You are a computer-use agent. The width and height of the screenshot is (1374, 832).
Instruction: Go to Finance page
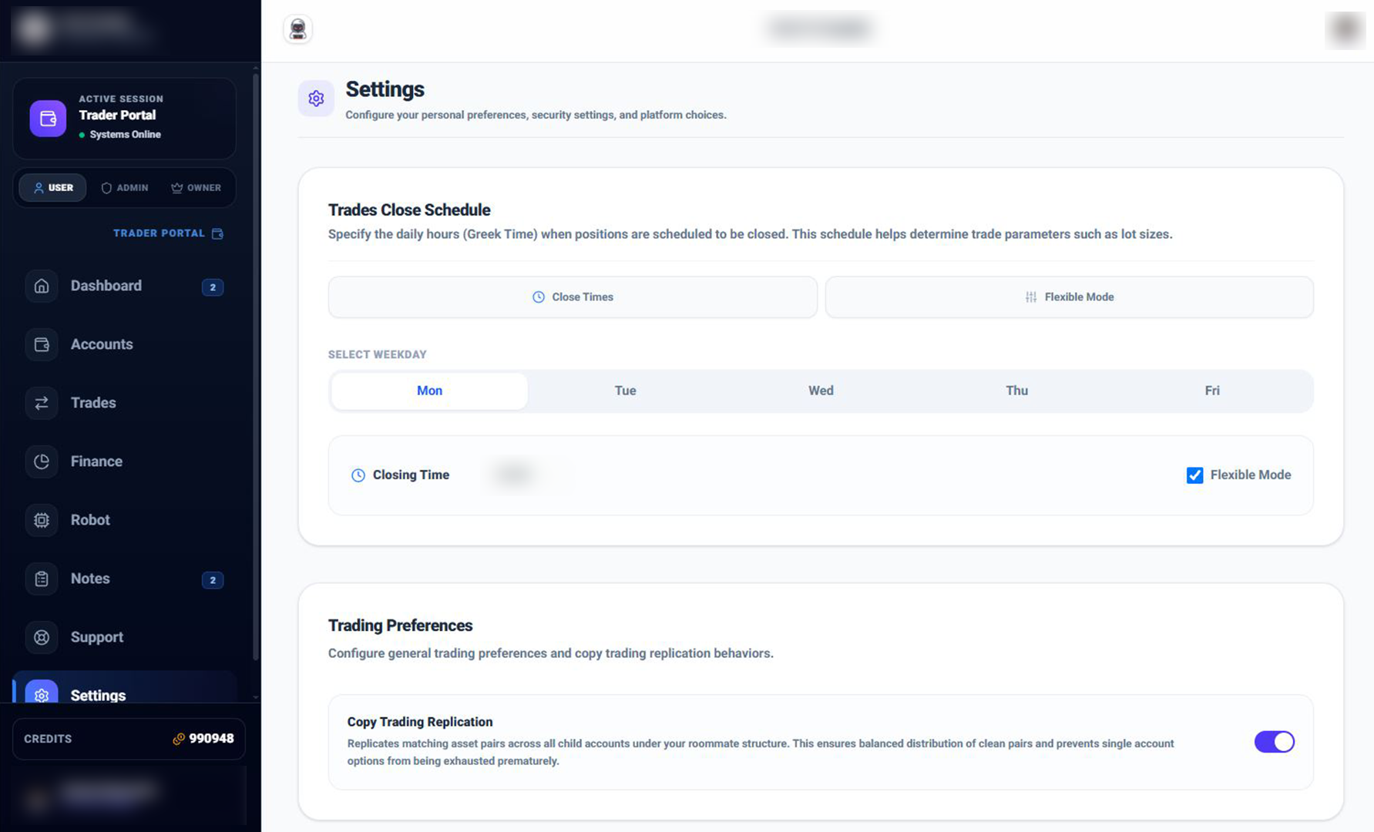[x=124, y=461]
